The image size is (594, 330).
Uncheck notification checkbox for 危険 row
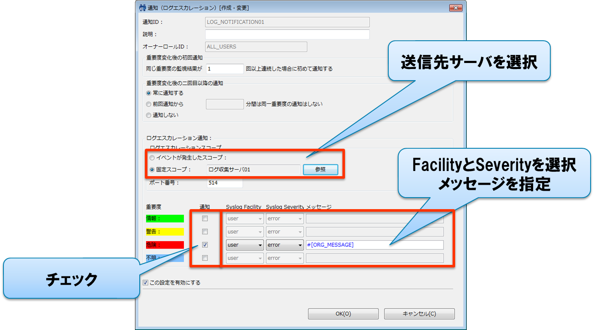coord(205,245)
